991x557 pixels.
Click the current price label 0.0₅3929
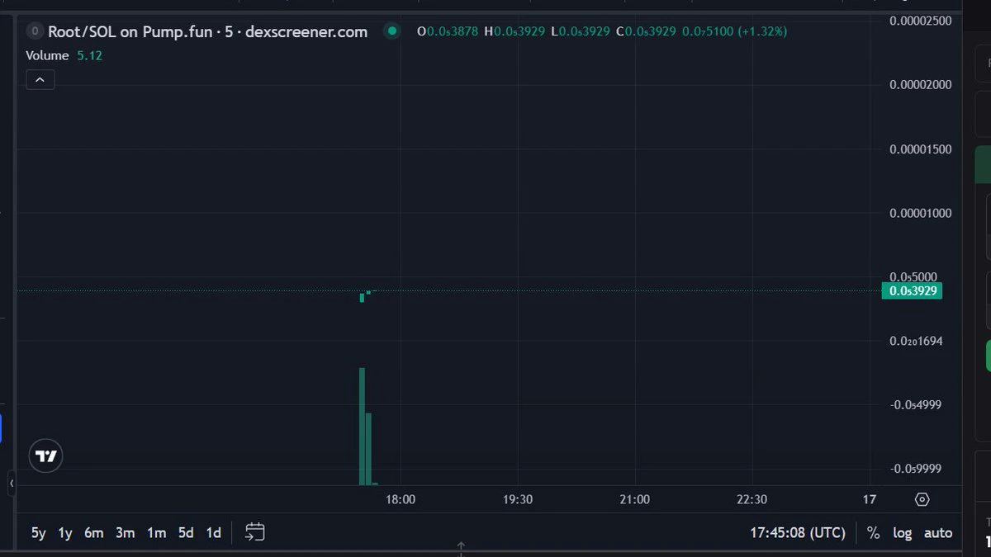(912, 290)
